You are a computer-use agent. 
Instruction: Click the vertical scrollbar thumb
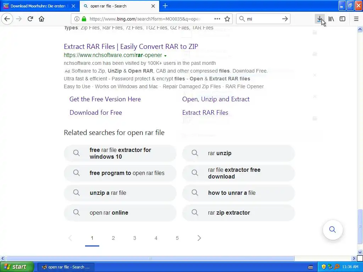(360, 226)
